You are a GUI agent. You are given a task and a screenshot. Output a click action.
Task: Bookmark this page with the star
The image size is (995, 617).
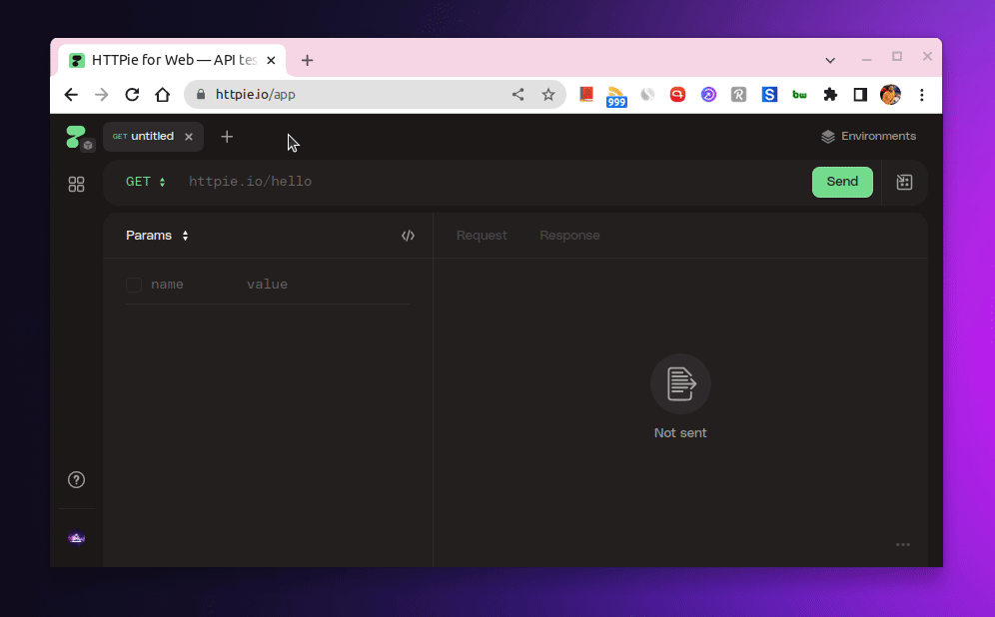(548, 95)
